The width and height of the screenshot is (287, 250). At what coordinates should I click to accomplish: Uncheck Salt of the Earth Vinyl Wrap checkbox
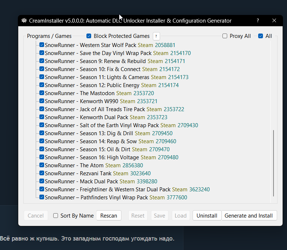click(x=42, y=125)
